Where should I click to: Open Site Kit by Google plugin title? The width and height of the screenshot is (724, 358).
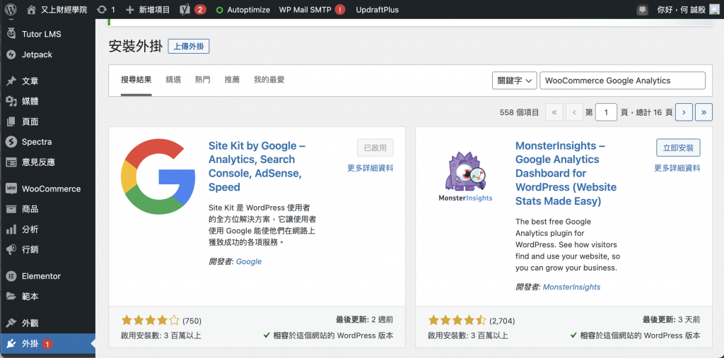257,166
